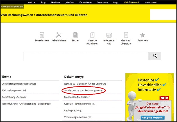Open Jobbörse in the top bar
Screen dimensions: 177x122
click(70, 2)
